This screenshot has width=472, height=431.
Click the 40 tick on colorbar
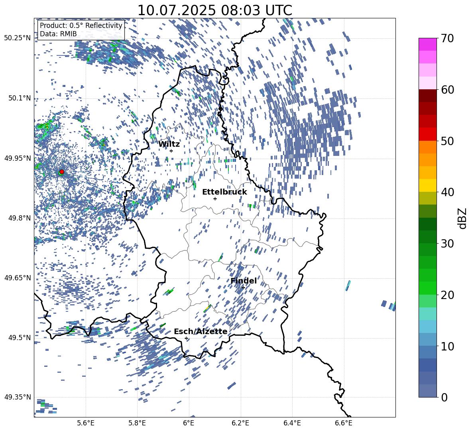pos(447,192)
